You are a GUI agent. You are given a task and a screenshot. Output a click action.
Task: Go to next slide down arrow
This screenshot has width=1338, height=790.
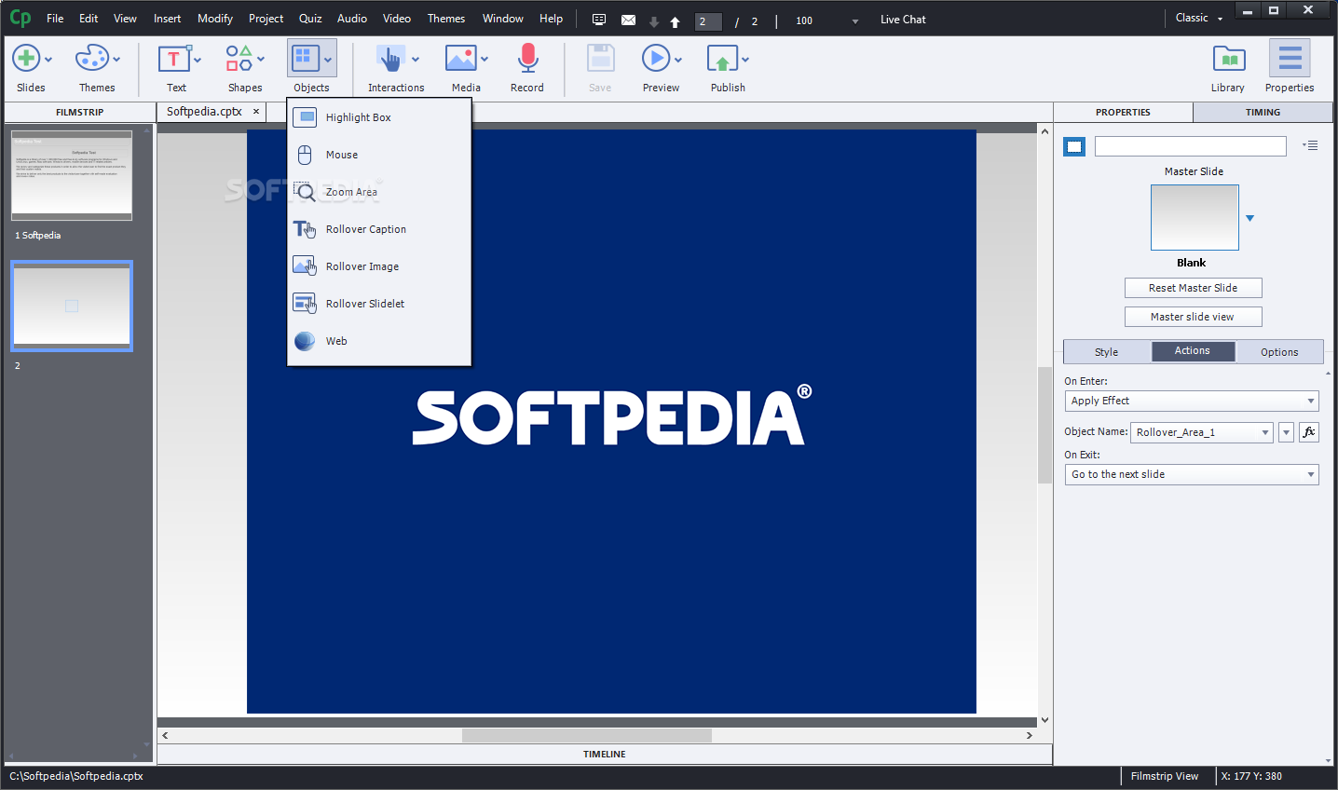pos(654,21)
